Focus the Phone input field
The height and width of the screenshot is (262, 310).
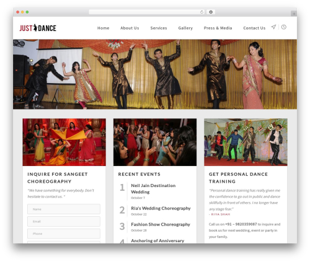click(64, 234)
